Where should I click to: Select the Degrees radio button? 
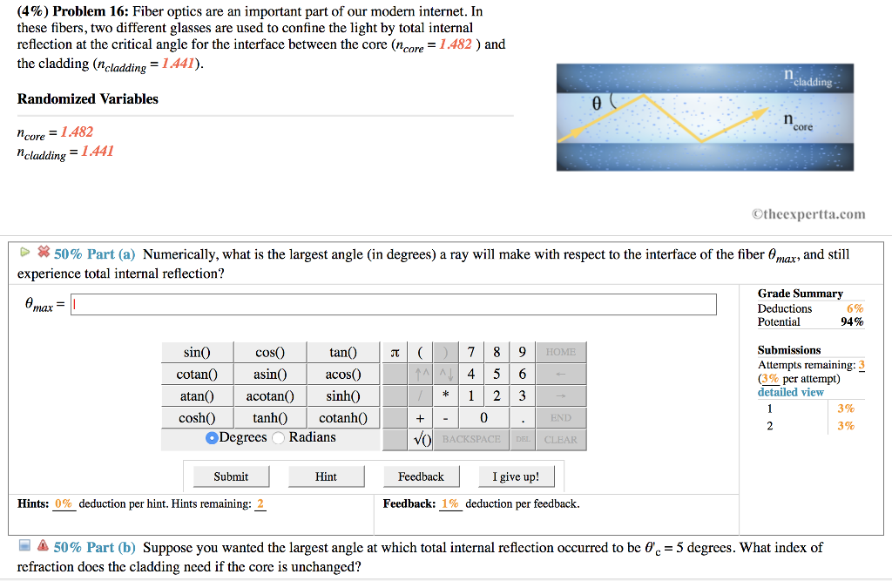(x=212, y=437)
